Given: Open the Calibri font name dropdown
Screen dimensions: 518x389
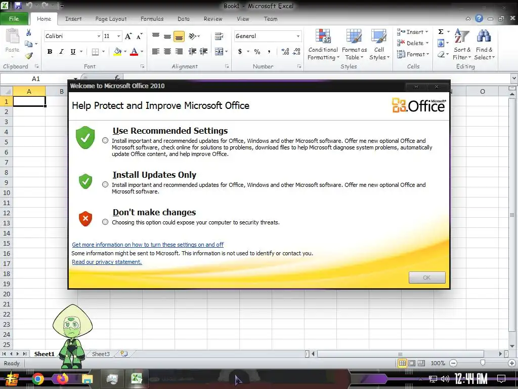Looking at the screenshot, I should pyautogui.click(x=99, y=36).
